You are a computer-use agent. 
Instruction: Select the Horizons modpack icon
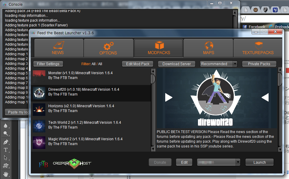coord(39,110)
